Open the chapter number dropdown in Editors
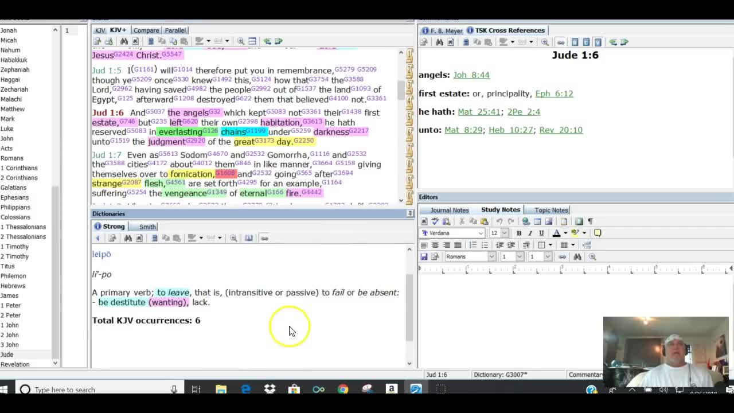Viewport: 734px width, 413px height. tap(520, 257)
